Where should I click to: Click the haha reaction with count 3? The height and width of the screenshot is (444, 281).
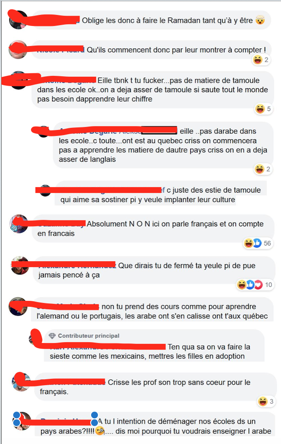[263, 401]
